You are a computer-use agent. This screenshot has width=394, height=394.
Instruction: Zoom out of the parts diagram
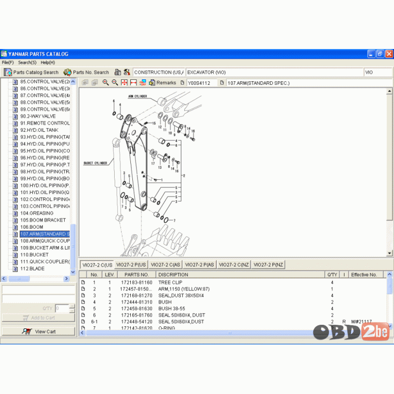tap(115, 83)
